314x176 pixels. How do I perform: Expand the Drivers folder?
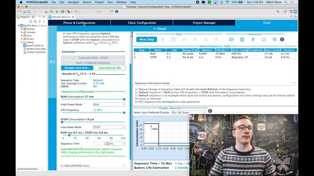pos(22,39)
